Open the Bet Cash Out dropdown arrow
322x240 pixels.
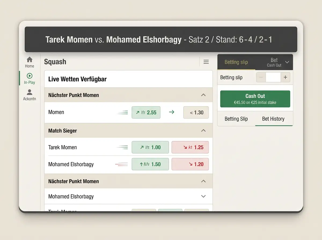287,62
